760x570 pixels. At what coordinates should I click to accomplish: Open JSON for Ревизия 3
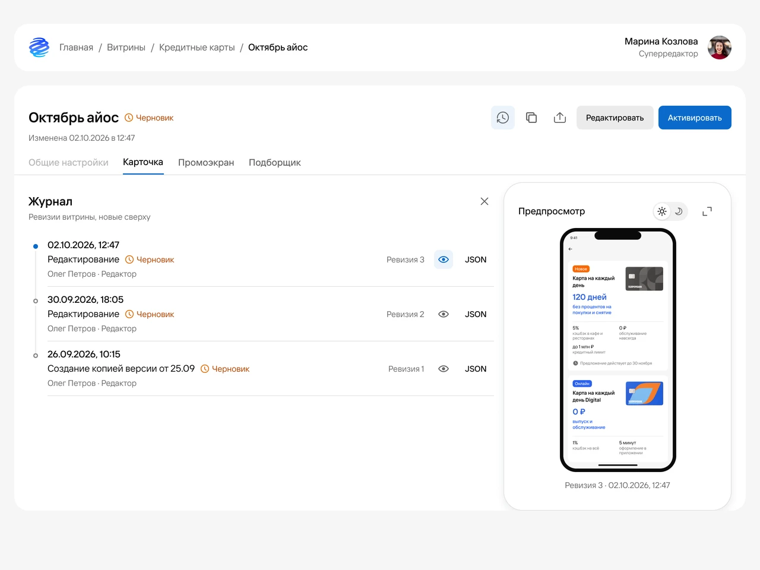click(476, 259)
